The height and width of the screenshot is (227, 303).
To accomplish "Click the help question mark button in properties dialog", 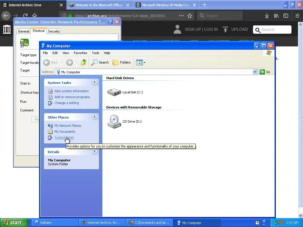I will point(110,22).
